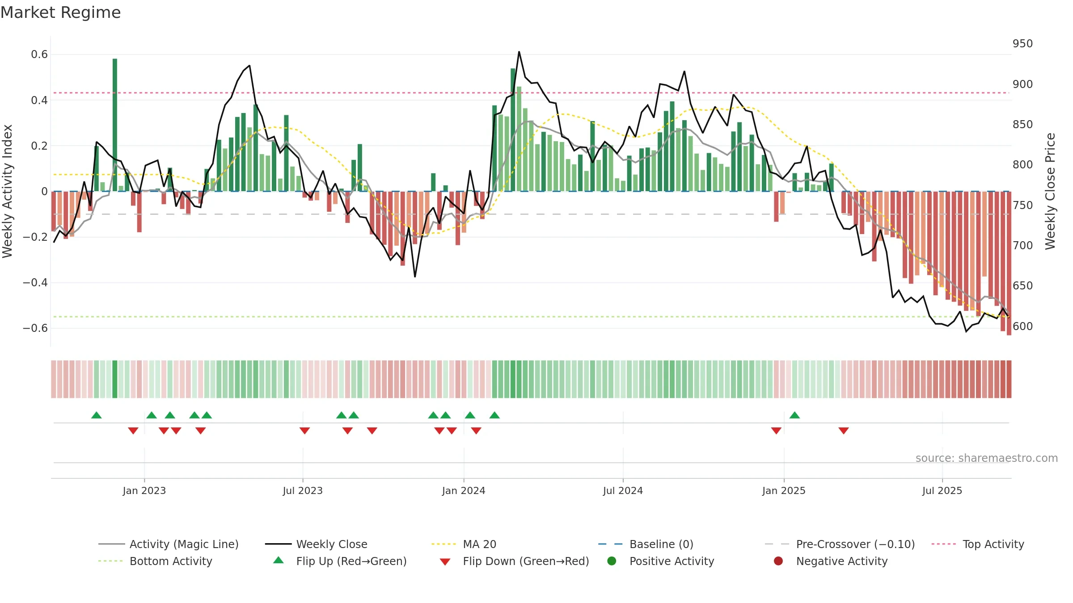
Task: Click the darkest green regime strip cell in early 2024
Action: click(x=513, y=379)
